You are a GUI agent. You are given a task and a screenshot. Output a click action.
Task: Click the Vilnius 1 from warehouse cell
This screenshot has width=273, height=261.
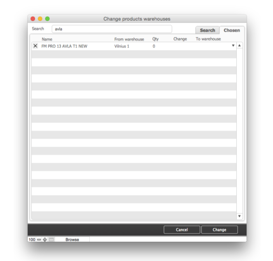coord(122,46)
